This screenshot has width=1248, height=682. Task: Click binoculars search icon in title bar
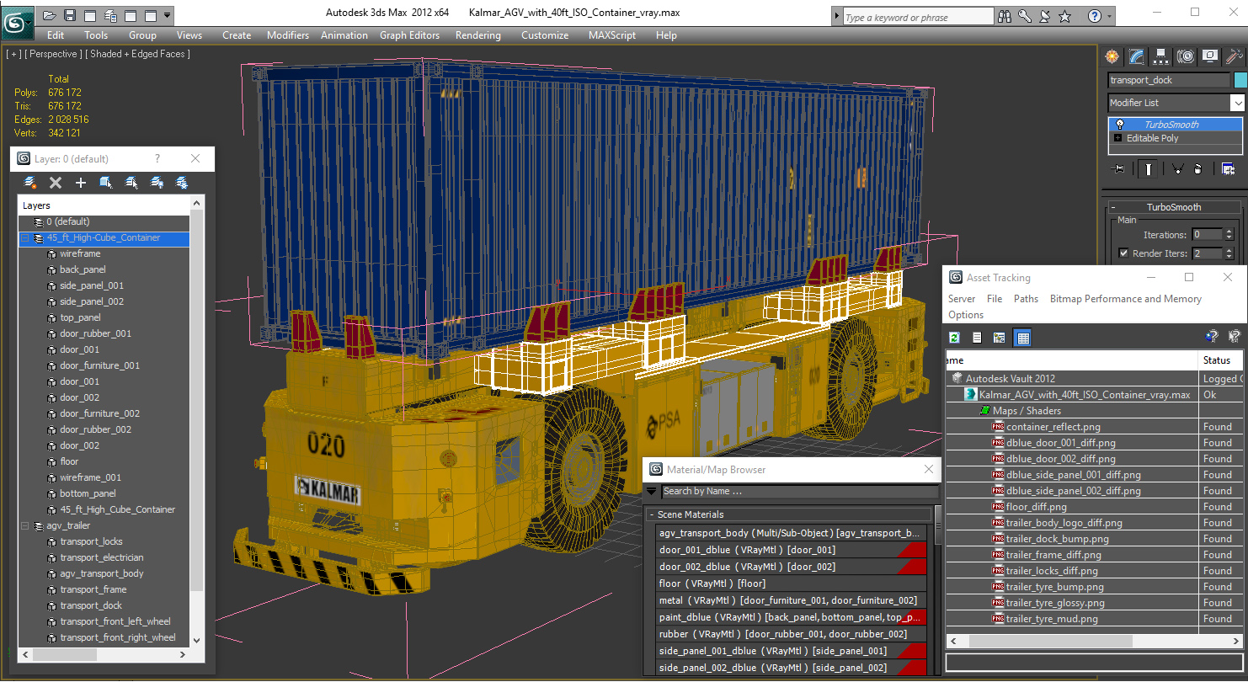click(x=1005, y=16)
